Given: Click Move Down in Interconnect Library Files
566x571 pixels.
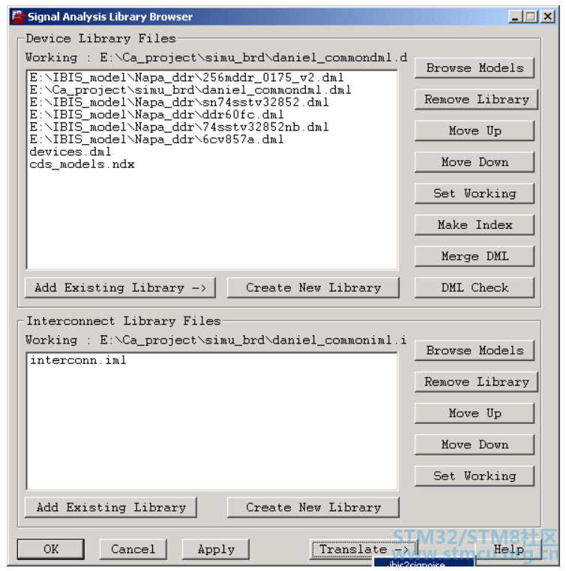Looking at the screenshot, I should coord(475,445).
